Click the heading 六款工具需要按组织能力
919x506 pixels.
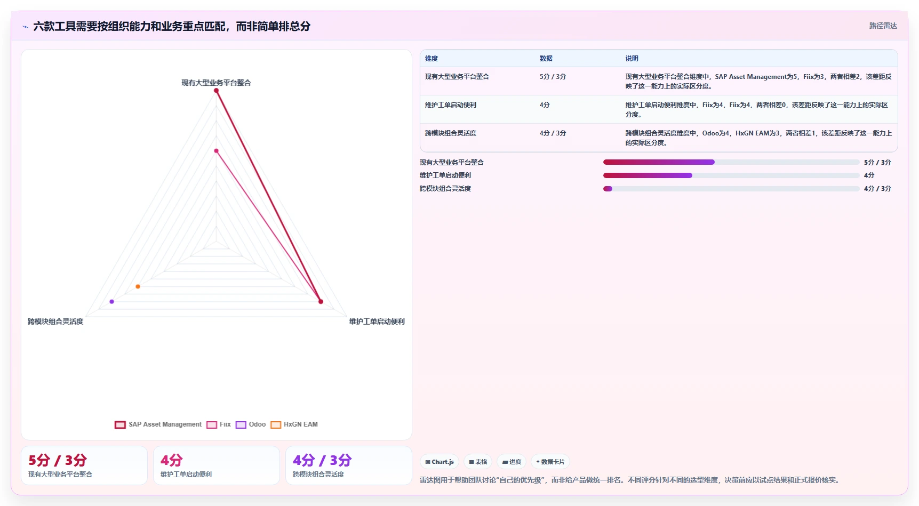tap(172, 26)
